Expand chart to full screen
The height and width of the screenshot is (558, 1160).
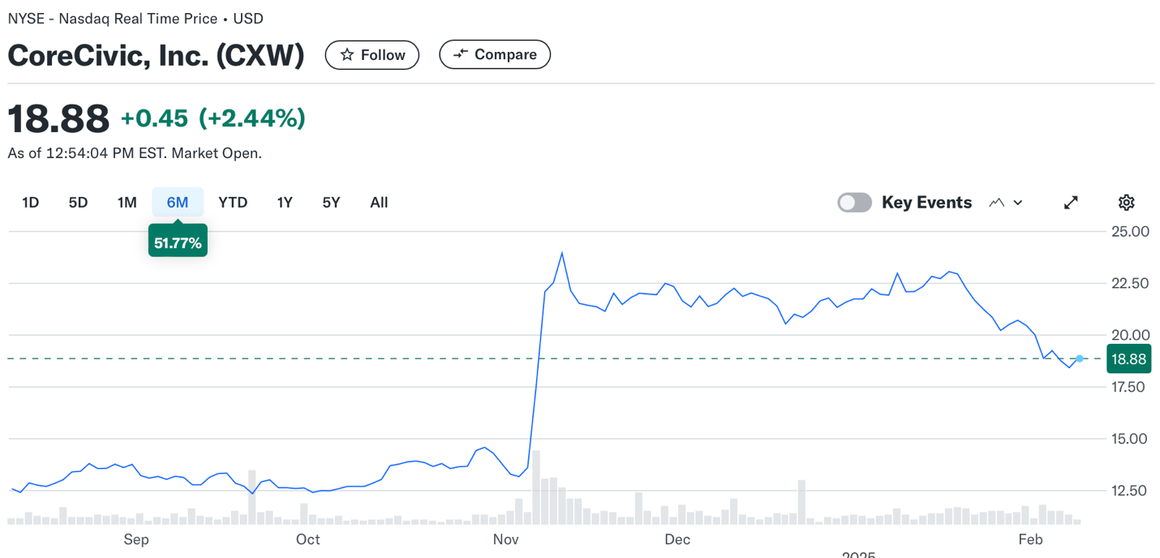click(x=1071, y=203)
